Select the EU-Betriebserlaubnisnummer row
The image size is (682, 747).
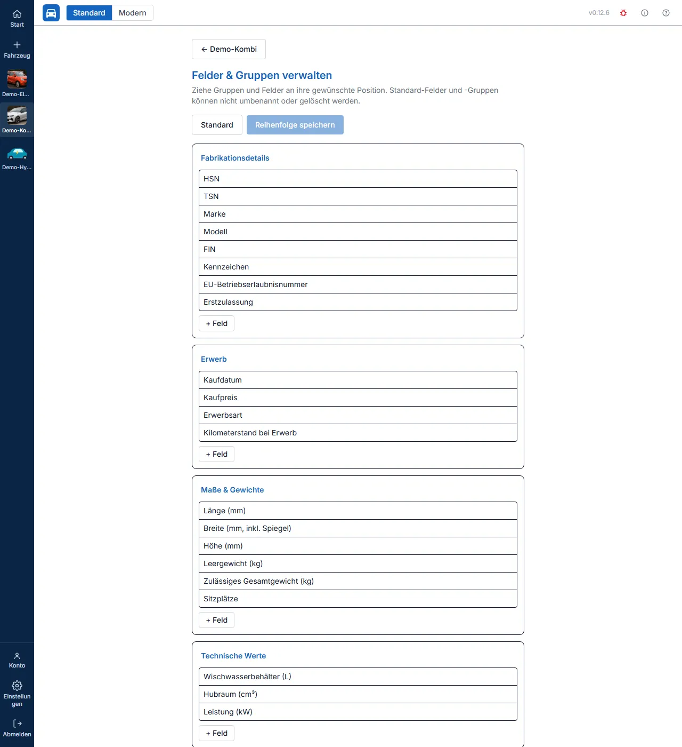[358, 284]
